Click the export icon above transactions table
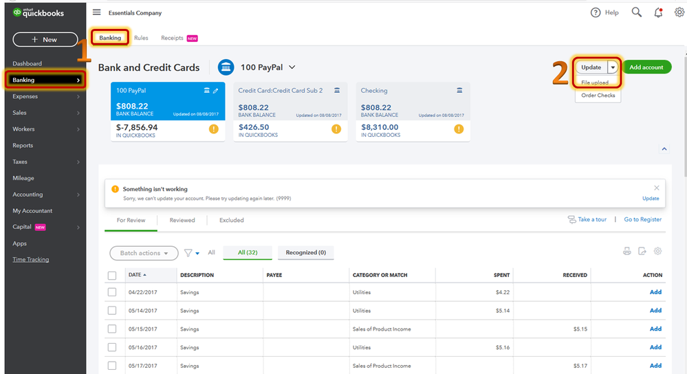The height and width of the screenshot is (374, 687). click(642, 251)
